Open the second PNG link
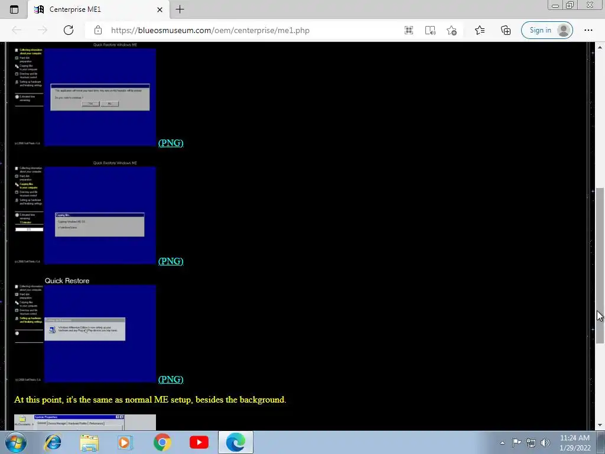The height and width of the screenshot is (454, 605). point(171,261)
